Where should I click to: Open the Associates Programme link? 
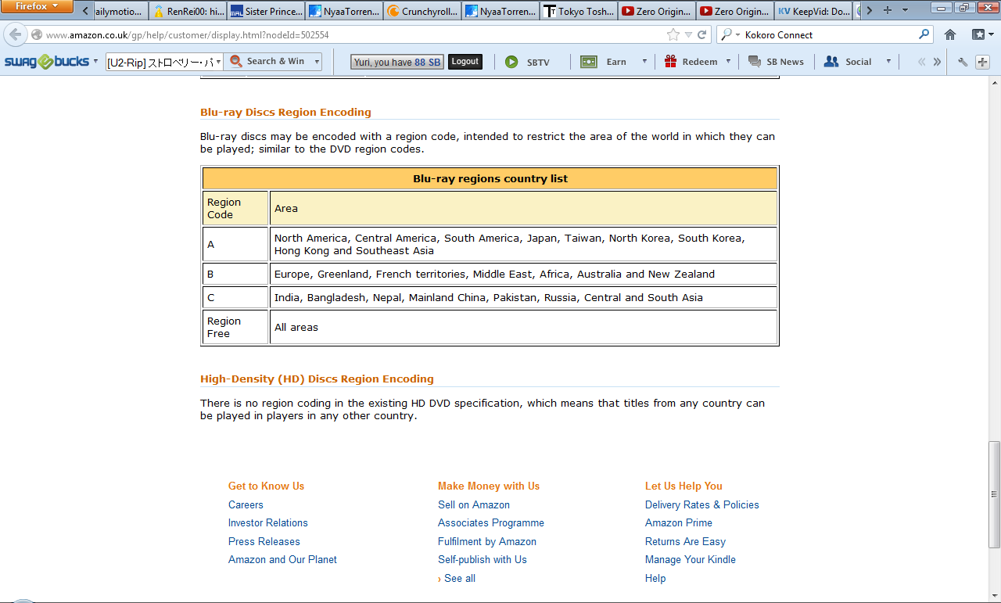point(491,522)
